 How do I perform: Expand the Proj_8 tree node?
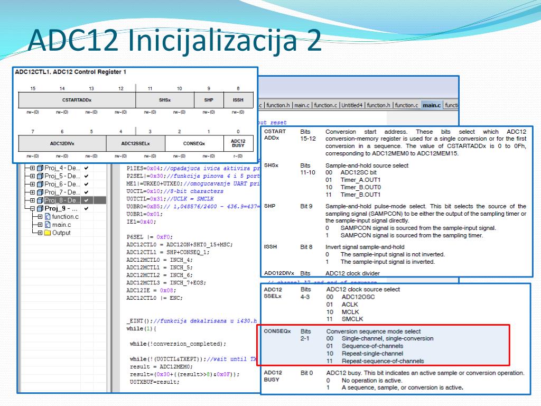(32, 200)
